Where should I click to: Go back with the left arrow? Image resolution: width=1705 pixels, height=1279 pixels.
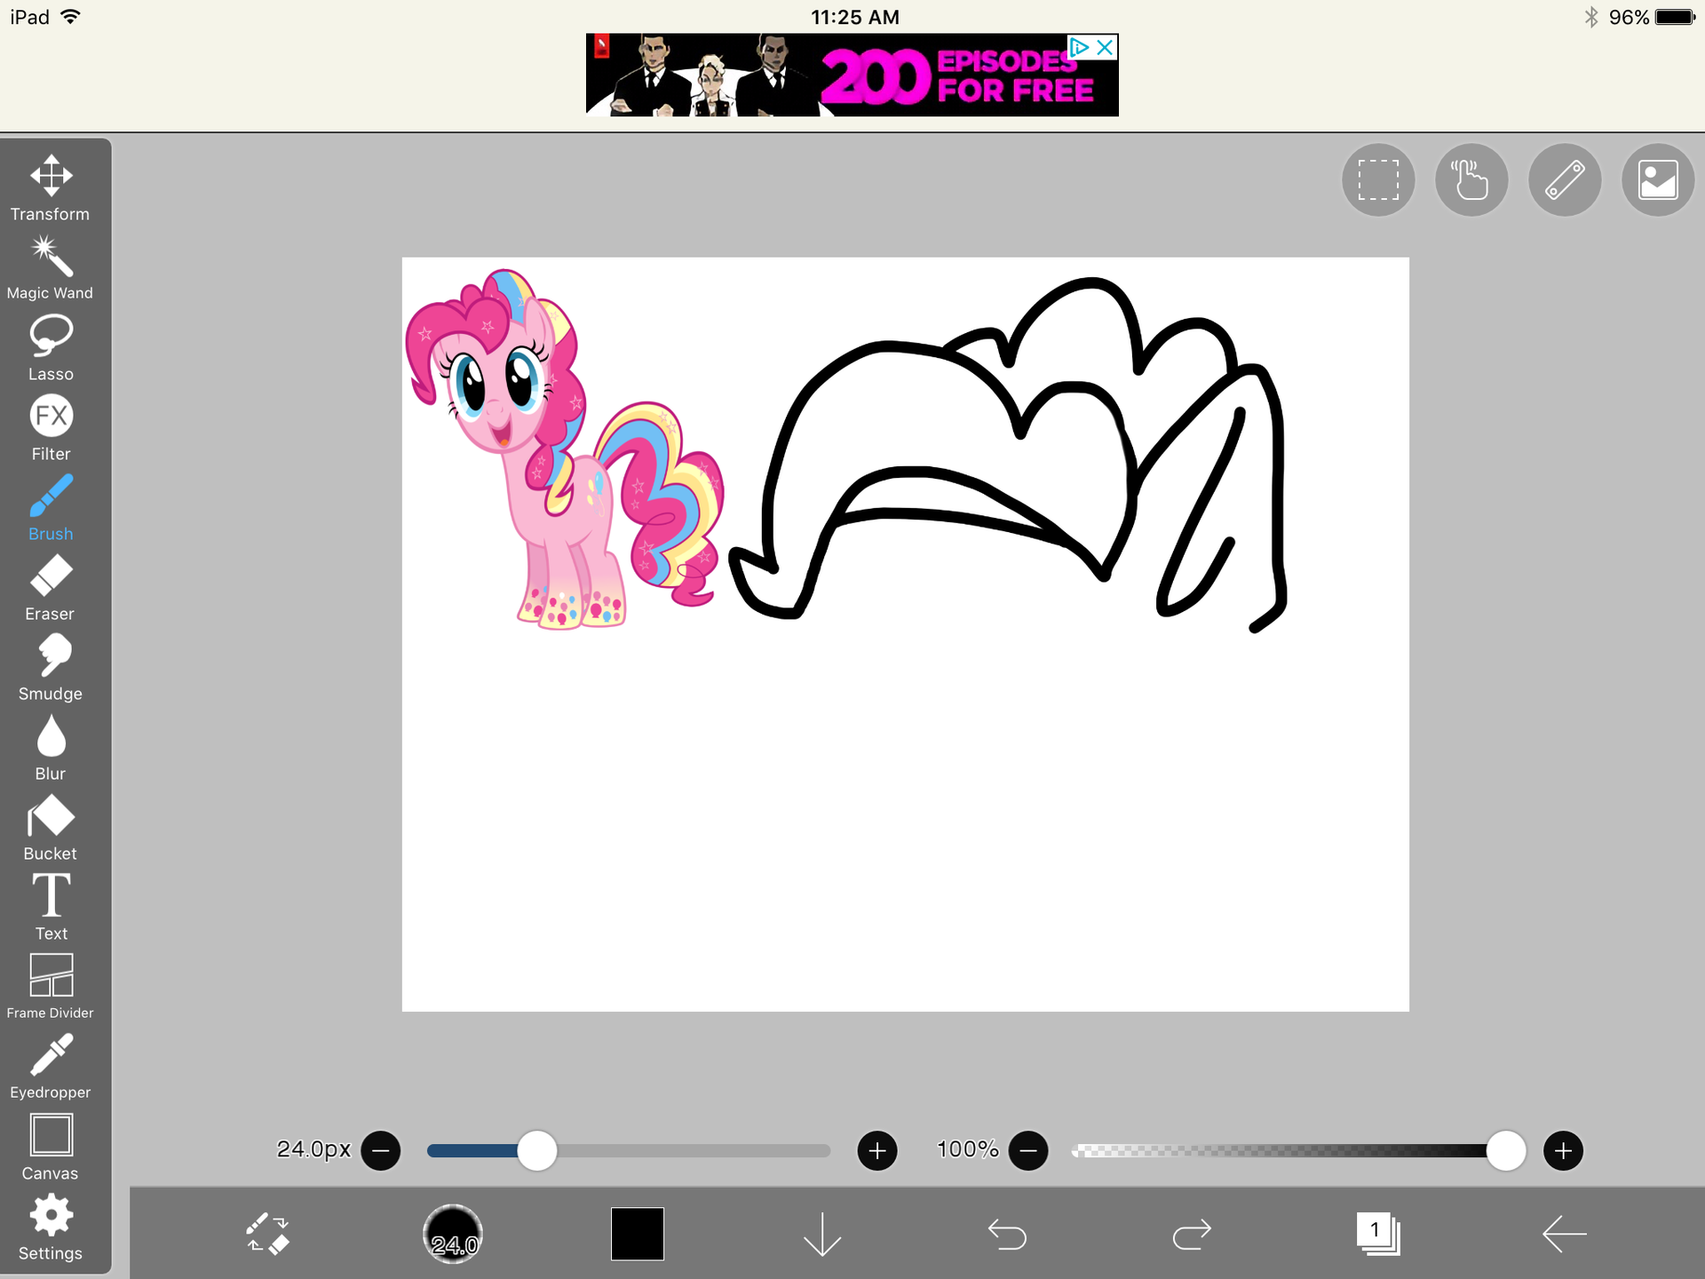coord(1564,1234)
